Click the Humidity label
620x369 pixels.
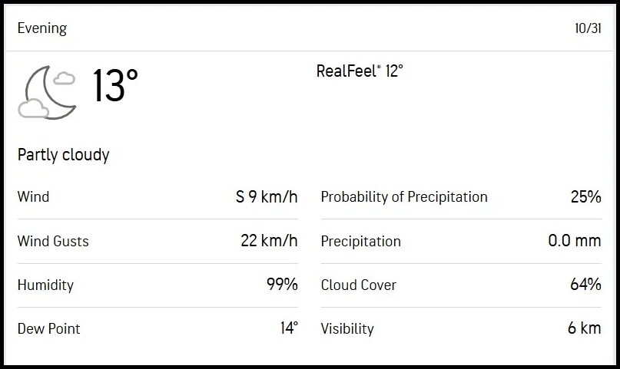pos(45,285)
